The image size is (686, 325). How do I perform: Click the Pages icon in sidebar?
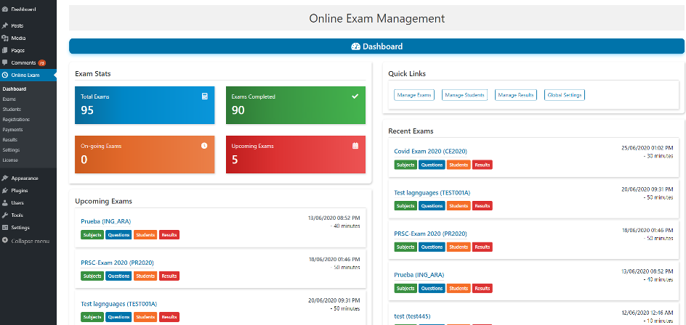6,50
